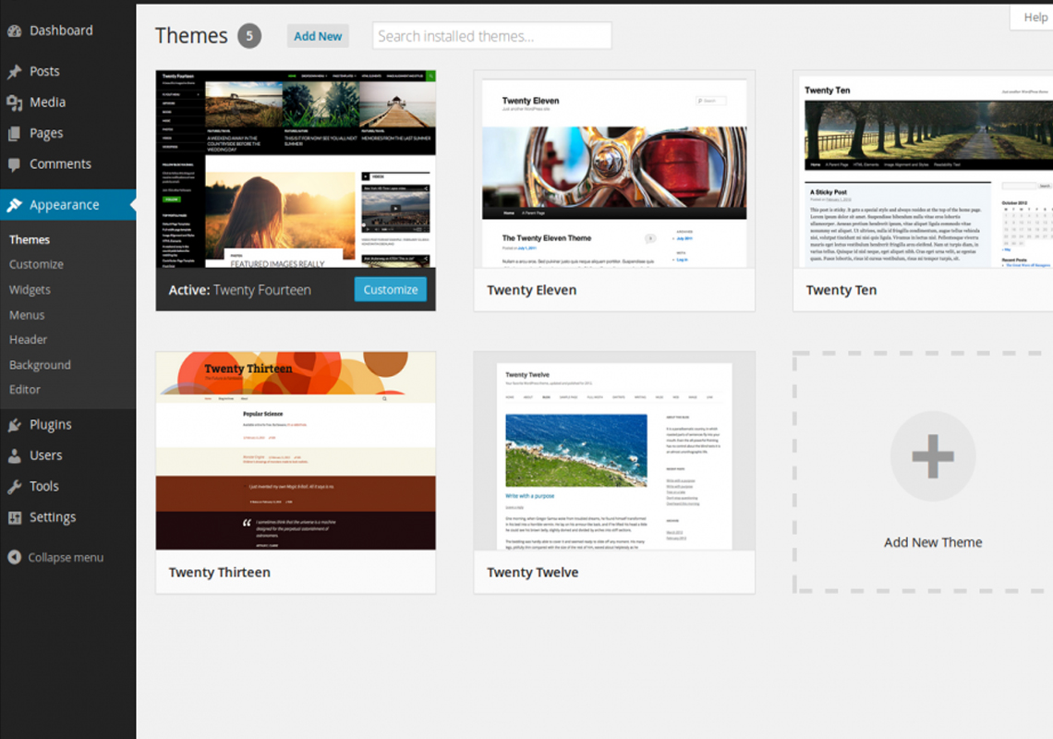The width and height of the screenshot is (1053, 739).
Task: Click the Users person icon
Action: tap(14, 455)
